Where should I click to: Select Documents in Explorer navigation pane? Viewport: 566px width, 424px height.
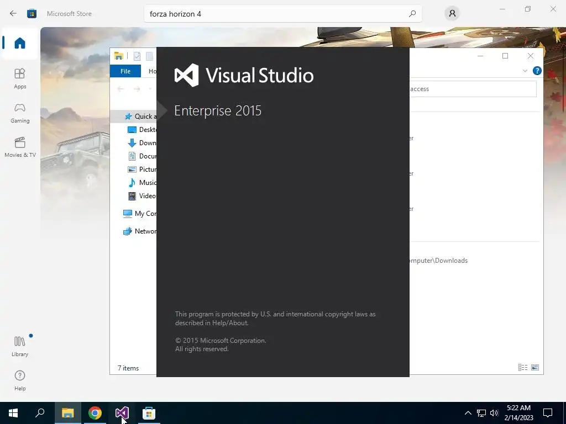pyautogui.click(x=142, y=156)
